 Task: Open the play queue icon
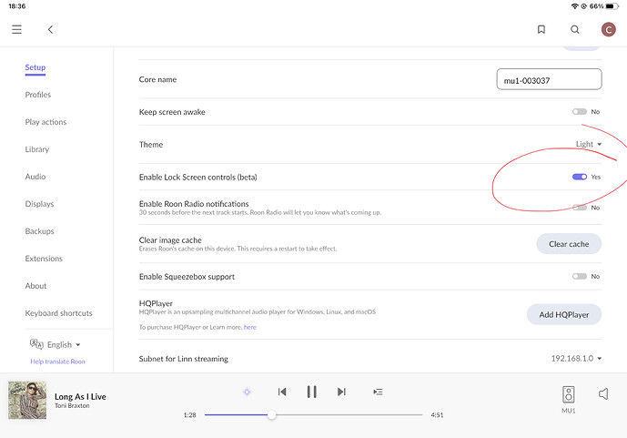(378, 392)
